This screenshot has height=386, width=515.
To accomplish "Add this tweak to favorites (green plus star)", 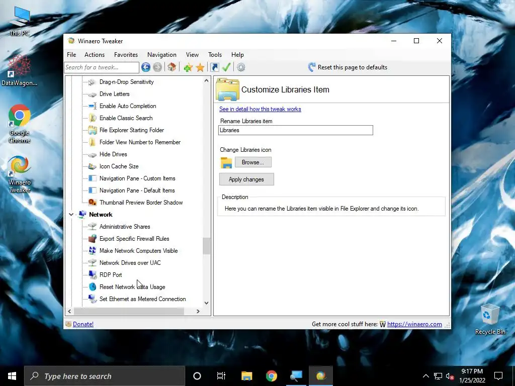I will 188,68.
